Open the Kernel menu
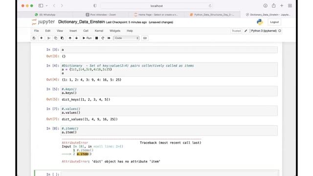 click(x=99, y=31)
